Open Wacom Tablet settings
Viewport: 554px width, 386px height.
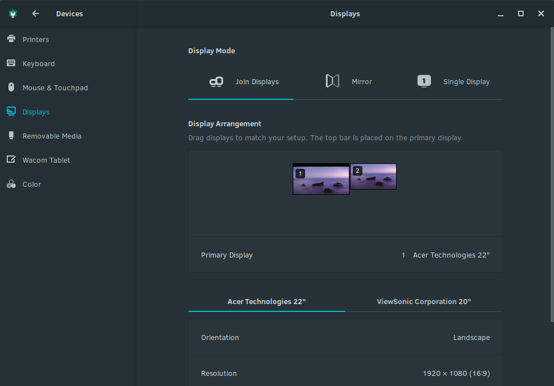click(68, 160)
